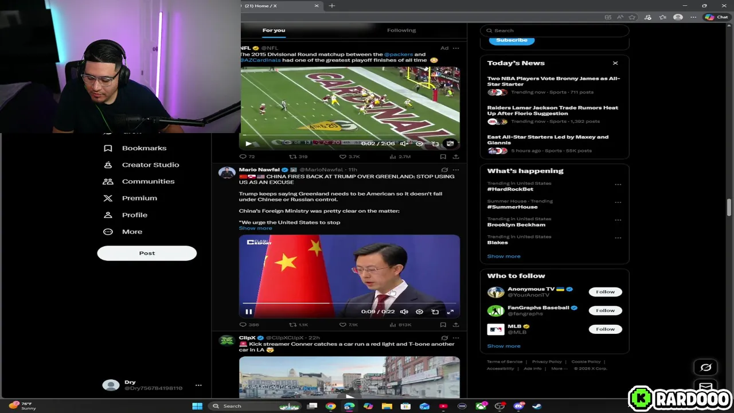Repost Mario Nawfal's post
This screenshot has width=734, height=413.
click(x=299, y=325)
